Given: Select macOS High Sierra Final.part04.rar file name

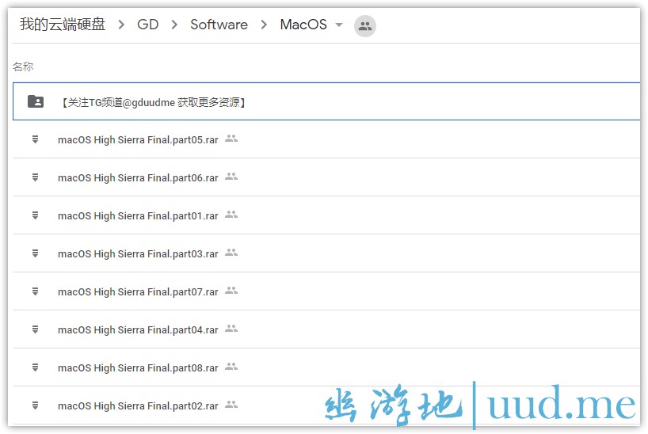Looking at the screenshot, I should pyautogui.click(x=138, y=329).
